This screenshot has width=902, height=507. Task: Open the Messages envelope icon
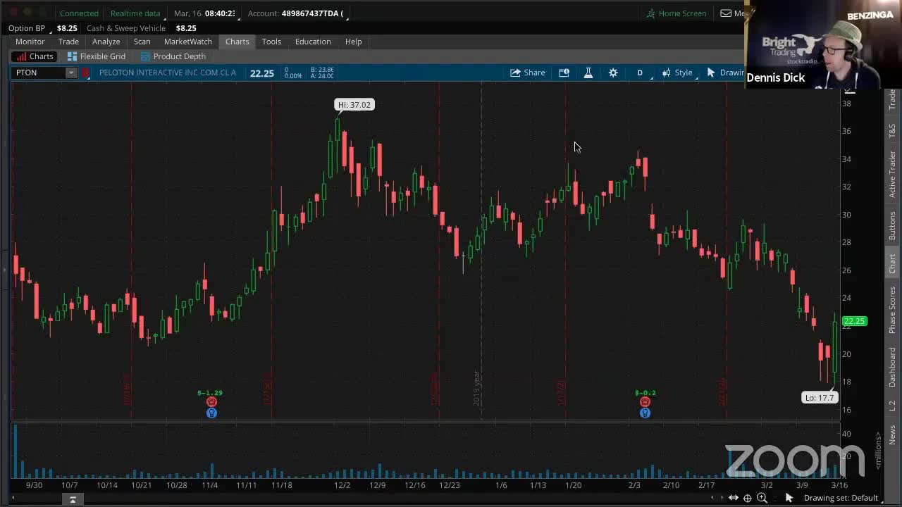(726, 13)
